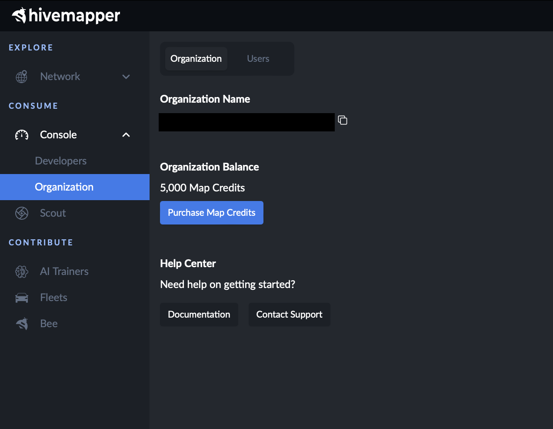Image resolution: width=553 pixels, height=429 pixels.
Task: Select the Organization tab at the top
Action: (x=196, y=59)
